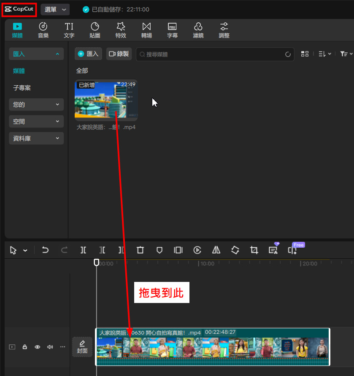
Task: Click the split clip tool in timeline toolbar
Action: coord(84,250)
